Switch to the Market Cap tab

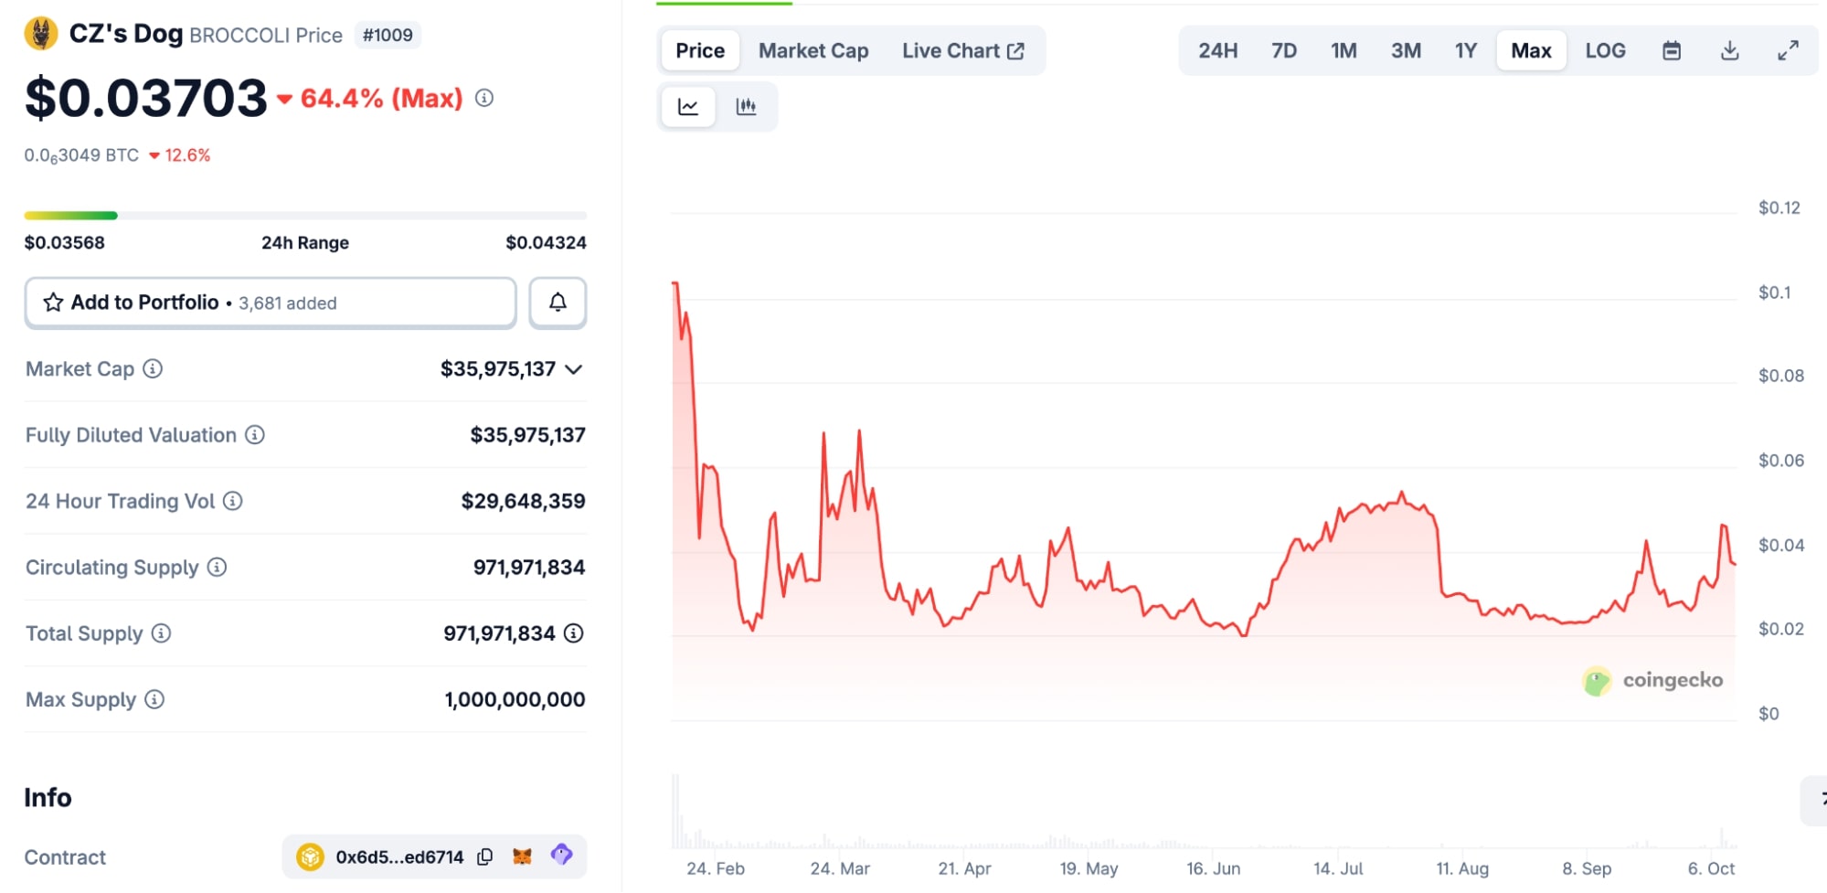(x=813, y=51)
